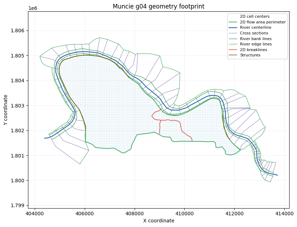Viewport: 297px width, 227px height.
Task: Click the Cross sections purple legend line
Action: pyautogui.click(x=233, y=33)
